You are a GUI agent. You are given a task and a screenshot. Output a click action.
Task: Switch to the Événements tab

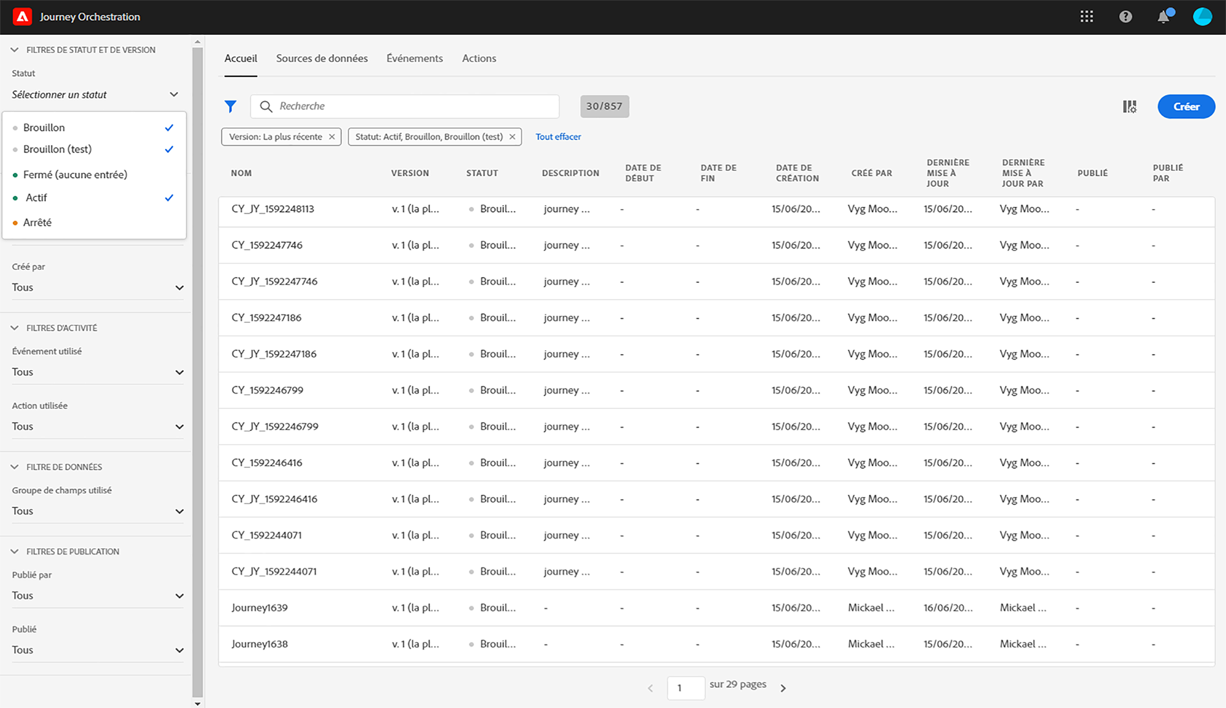pyautogui.click(x=414, y=58)
